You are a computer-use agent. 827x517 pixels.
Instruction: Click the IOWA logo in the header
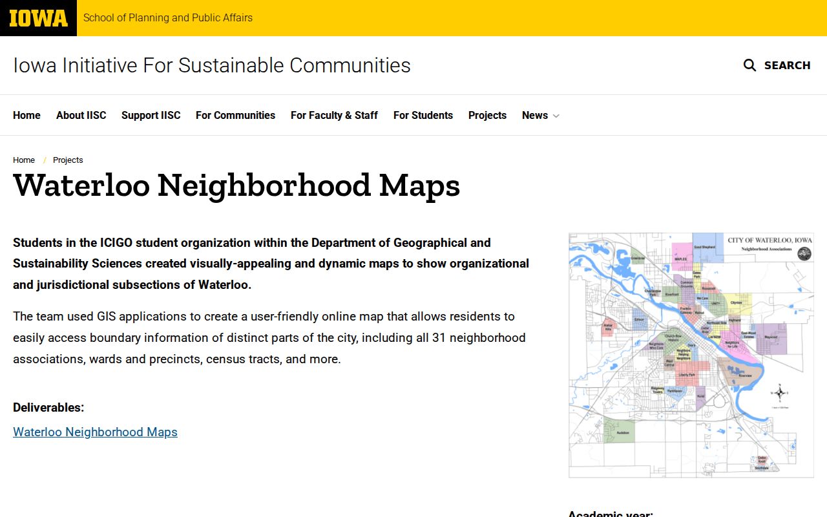(x=38, y=18)
